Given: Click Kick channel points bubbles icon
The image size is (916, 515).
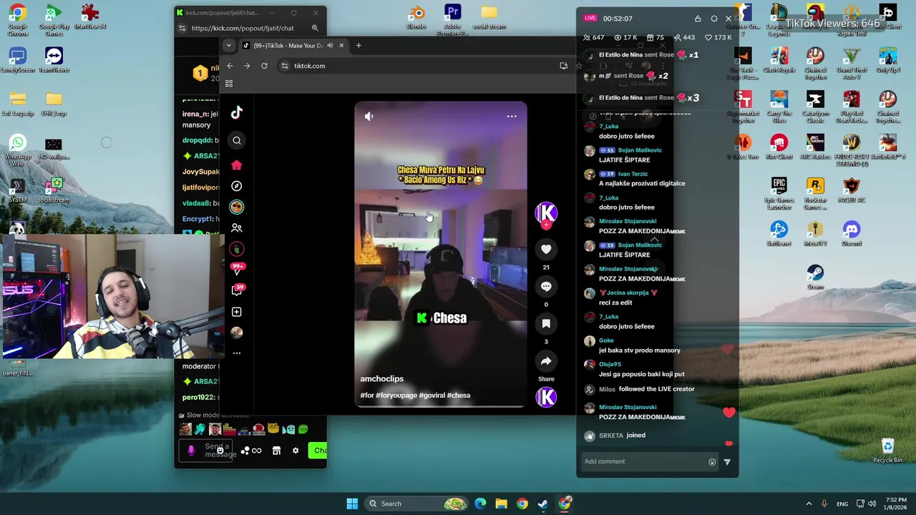Looking at the screenshot, I should [x=245, y=451].
